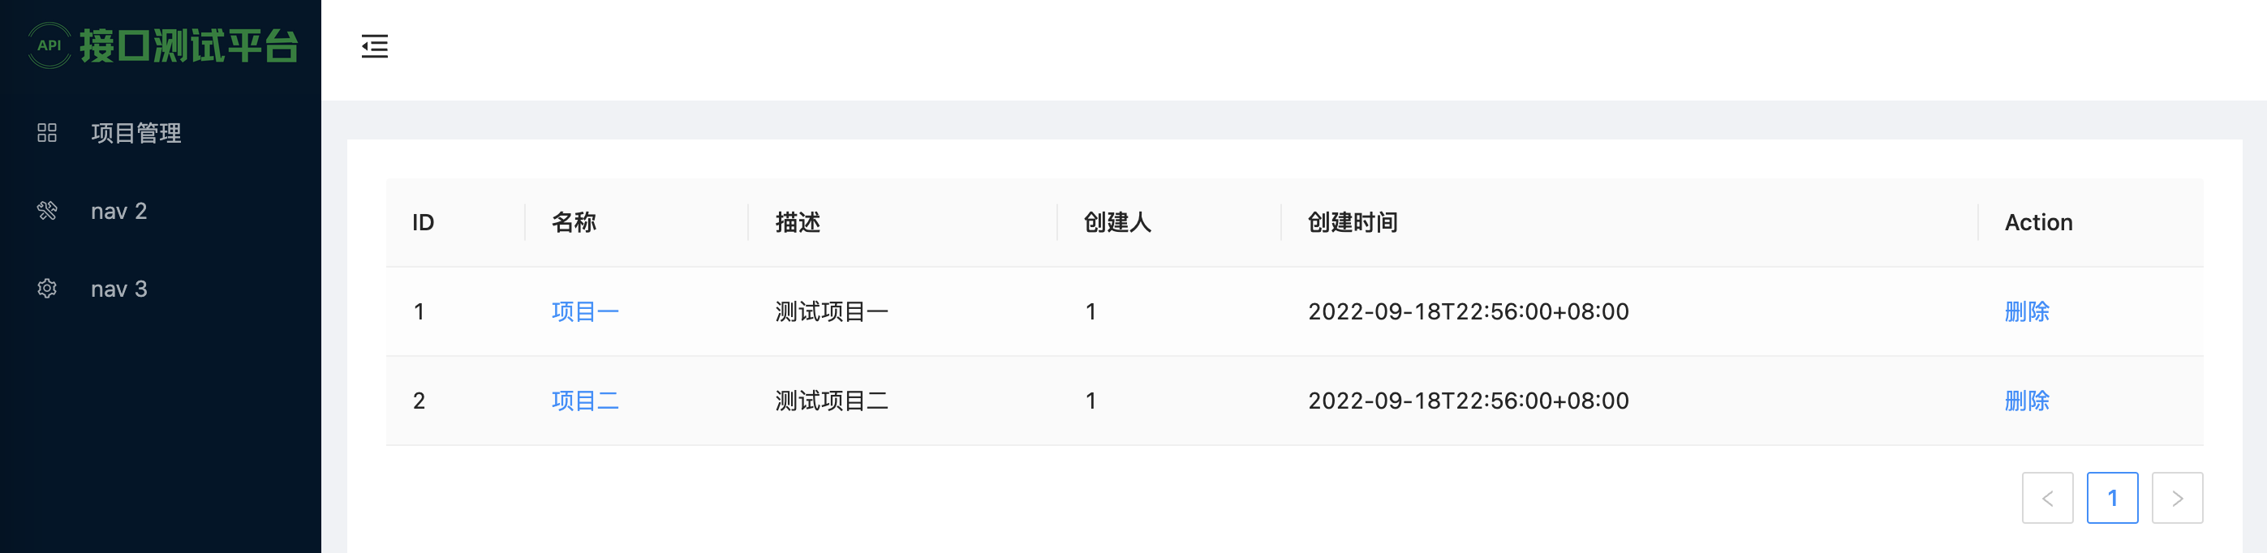Click the 名称 column header
The width and height of the screenshot is (2267, 553).
pos(574,222)
